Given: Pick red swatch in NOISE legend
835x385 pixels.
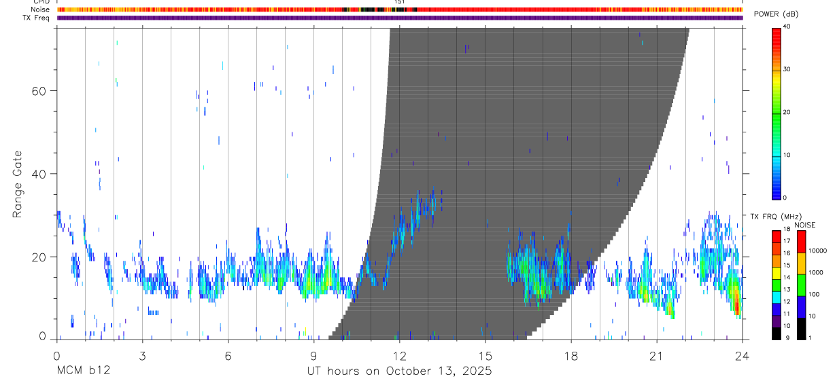Looking at the screenshot, I should 801,241.
